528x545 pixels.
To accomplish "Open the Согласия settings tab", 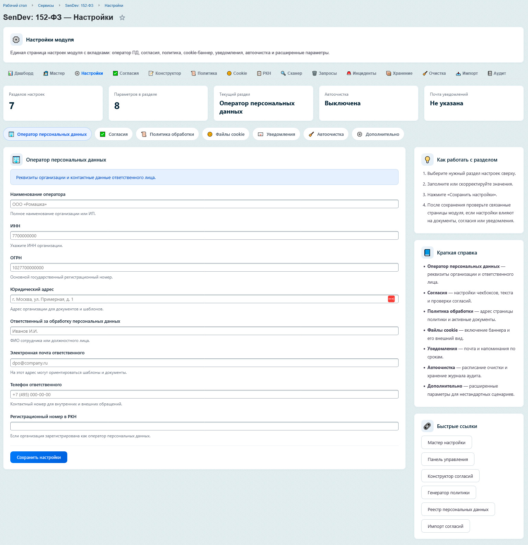I will click(114, 134).
